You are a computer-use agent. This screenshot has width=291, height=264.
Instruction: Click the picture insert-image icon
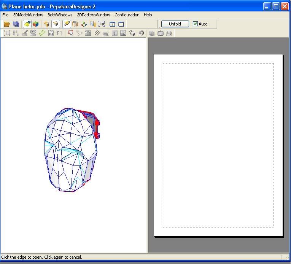tap(123, 33)
